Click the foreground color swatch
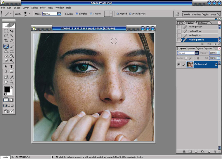Viewport: 222px width, 159px height. click(6, 89)
